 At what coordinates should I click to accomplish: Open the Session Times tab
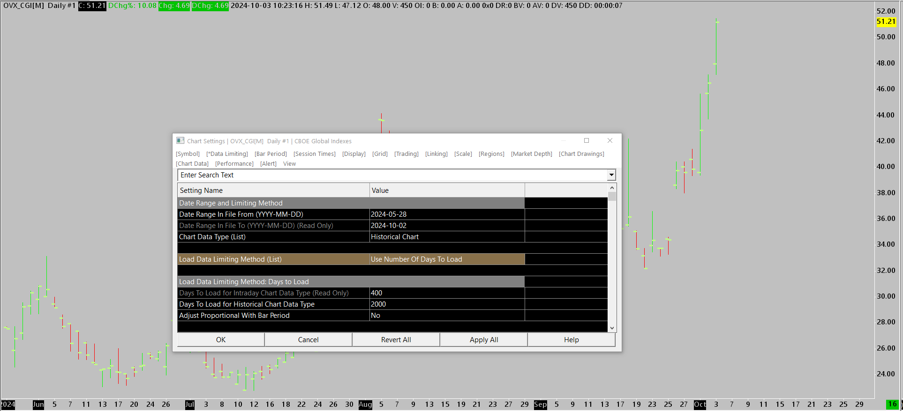[x=315, y=154]
